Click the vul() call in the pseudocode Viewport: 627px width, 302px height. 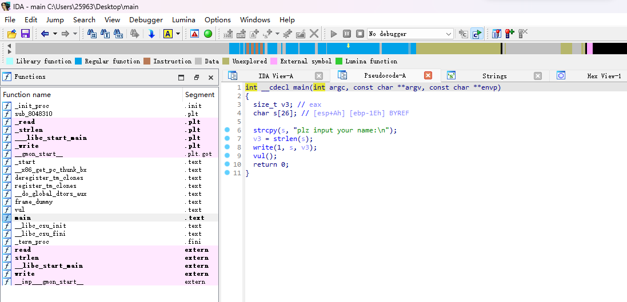click(265, 156)
